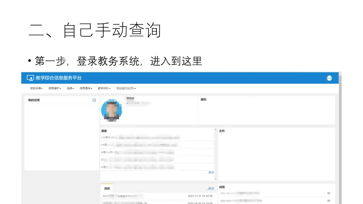Open 更多 link under 课表
Viewport: 363px width, 204px height.
tap(211, 172)
